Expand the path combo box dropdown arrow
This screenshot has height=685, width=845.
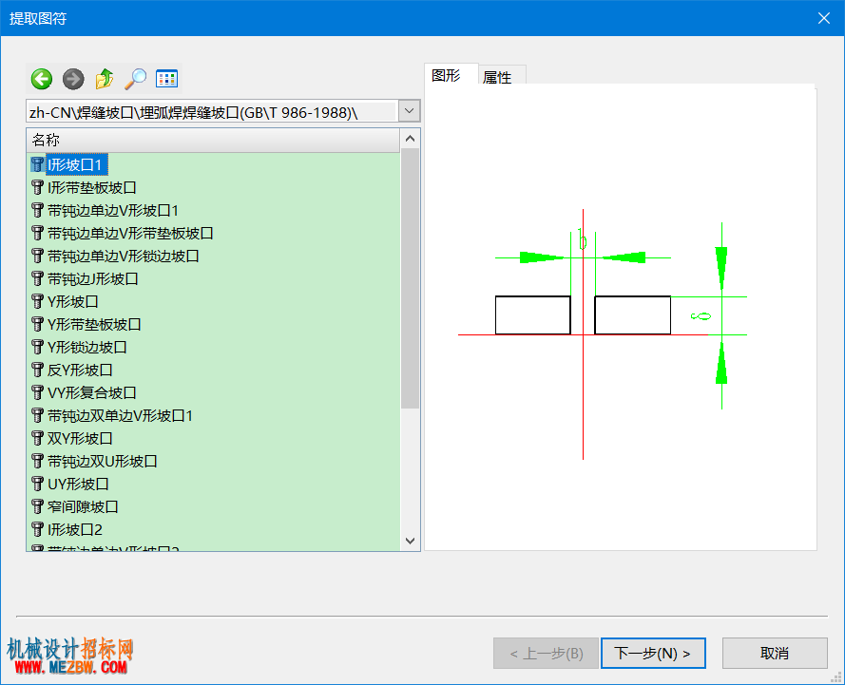click(x=409, y=111)
